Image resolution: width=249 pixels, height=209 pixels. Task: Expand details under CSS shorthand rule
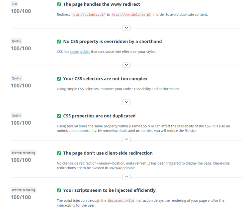(x=126, y=65)
